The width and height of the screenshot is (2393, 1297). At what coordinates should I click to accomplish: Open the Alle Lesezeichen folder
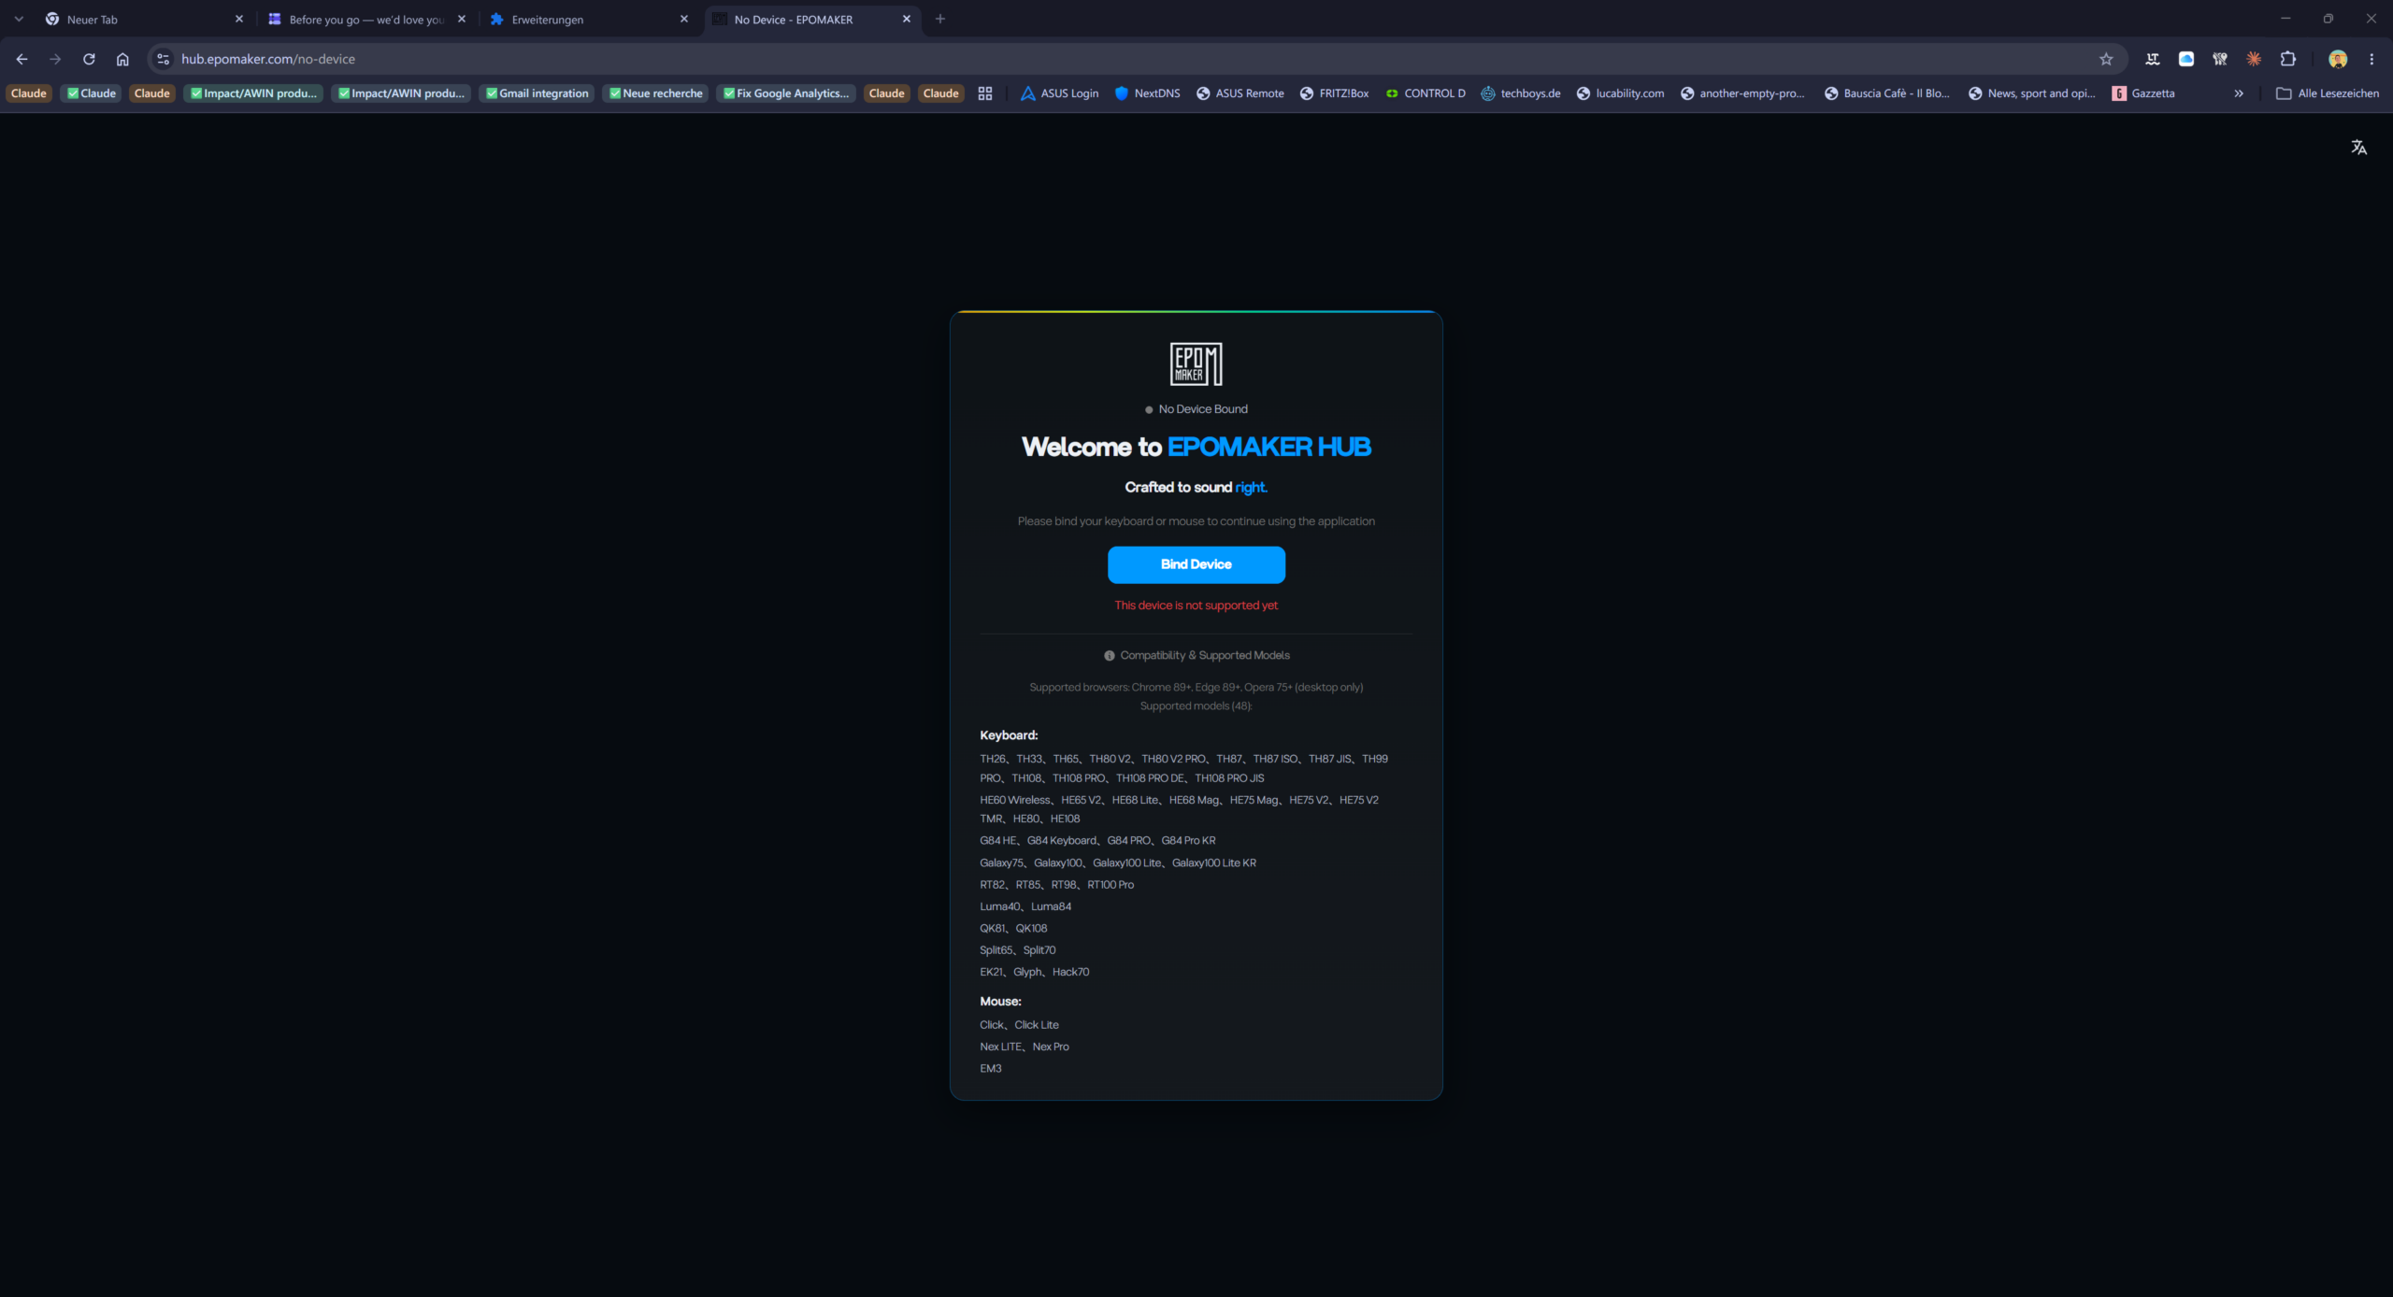click(2328, 93)
